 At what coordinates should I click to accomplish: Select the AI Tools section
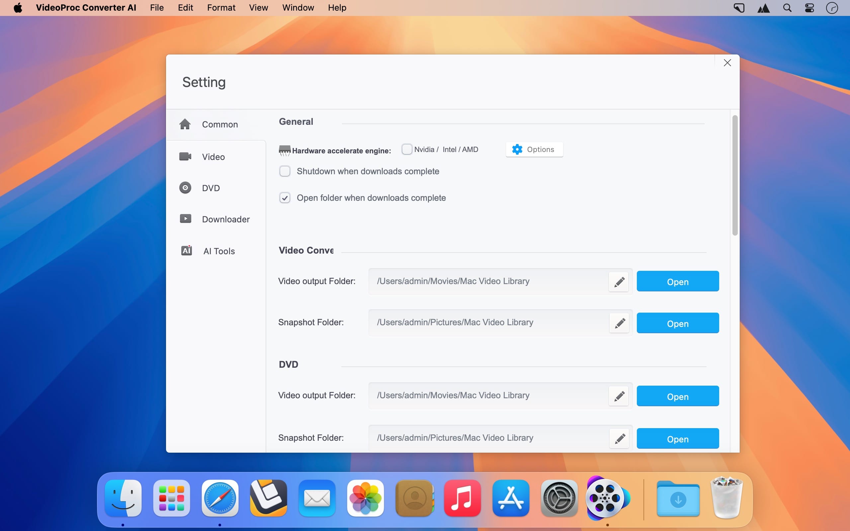coord(218,251)
